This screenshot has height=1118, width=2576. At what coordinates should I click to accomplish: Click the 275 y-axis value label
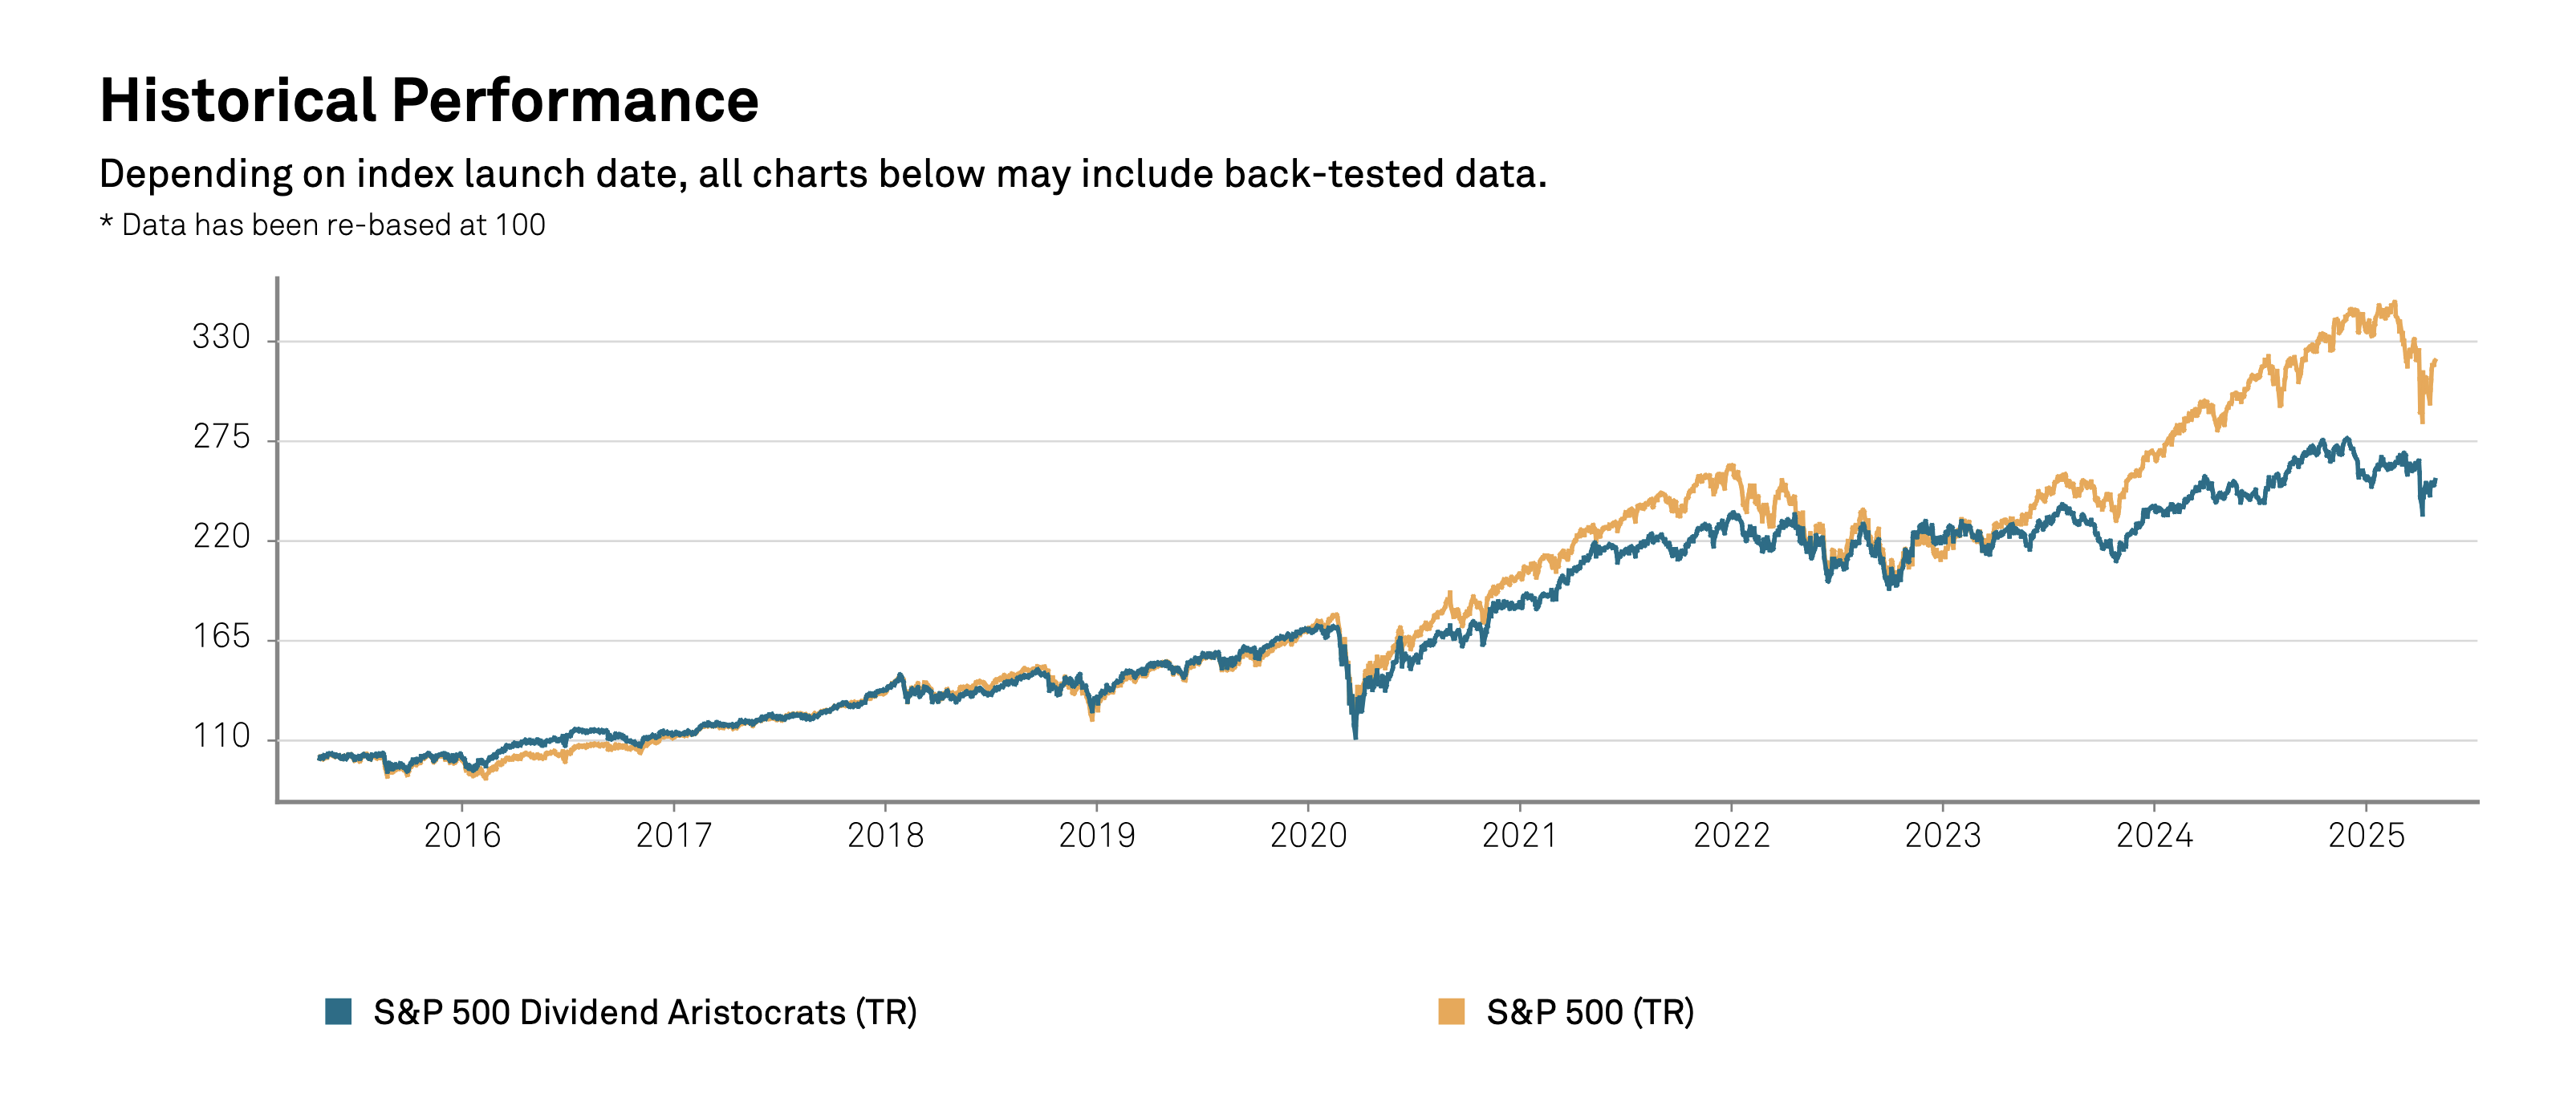coord(221,436)
